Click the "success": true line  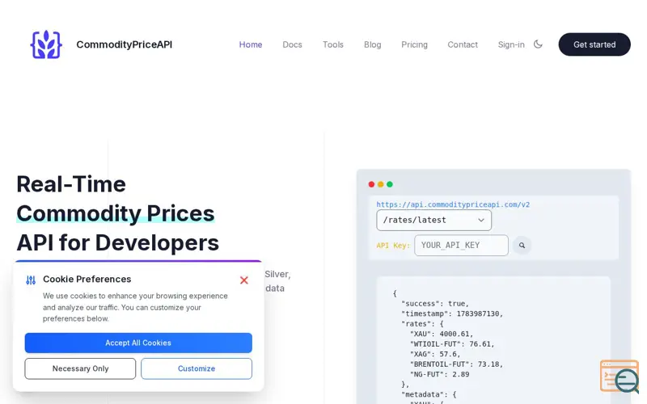[435, 304]
